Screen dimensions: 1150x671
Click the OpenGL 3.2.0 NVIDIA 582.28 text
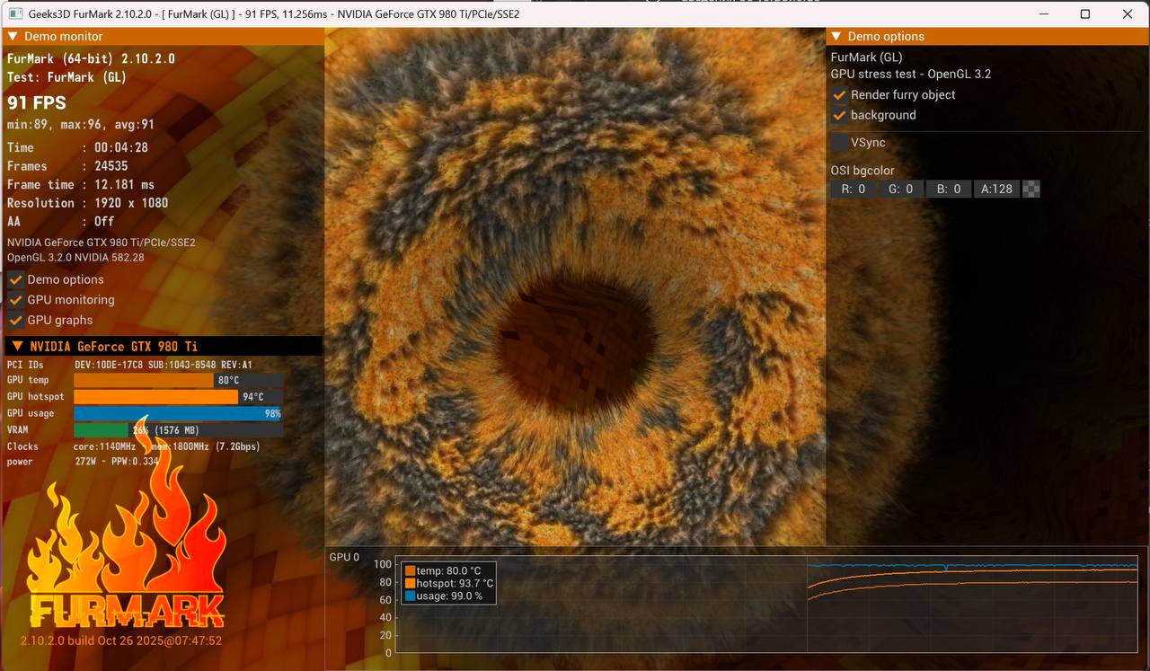tap(75, 258)
